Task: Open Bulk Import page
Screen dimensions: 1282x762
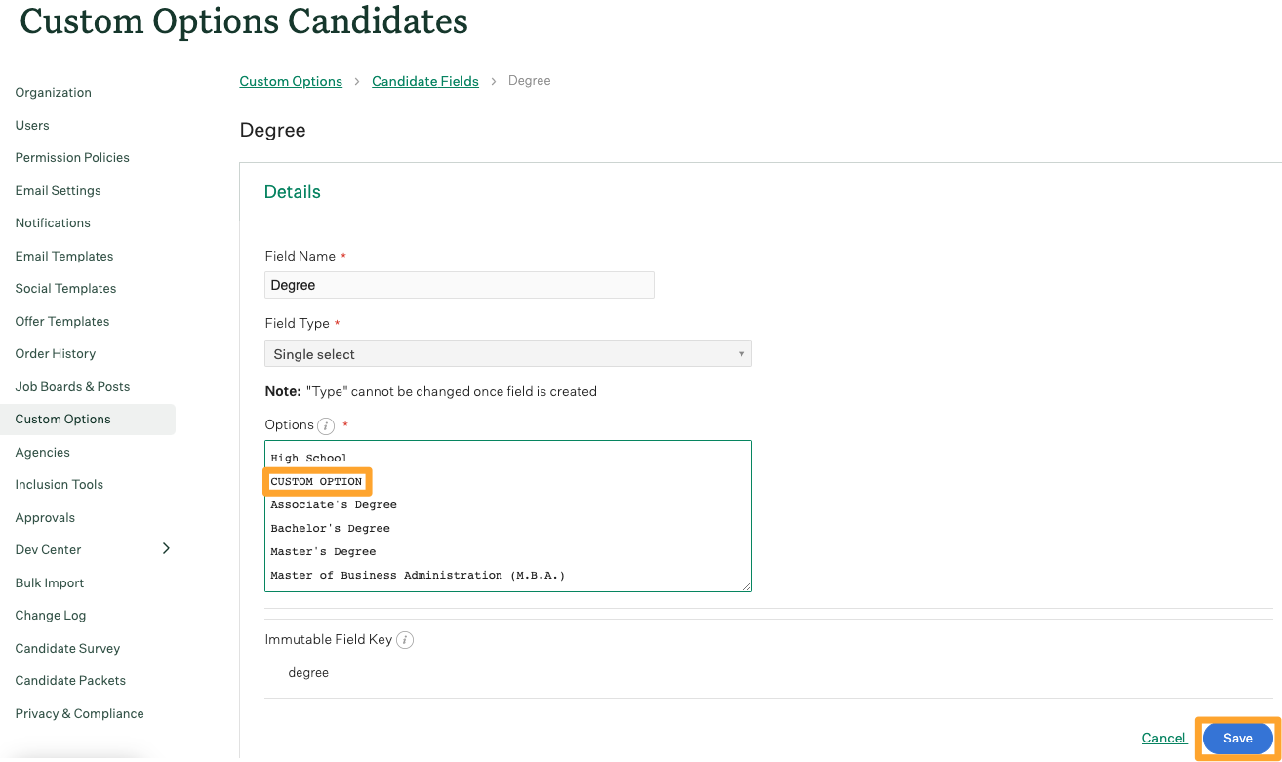Action: click(50, 582)
